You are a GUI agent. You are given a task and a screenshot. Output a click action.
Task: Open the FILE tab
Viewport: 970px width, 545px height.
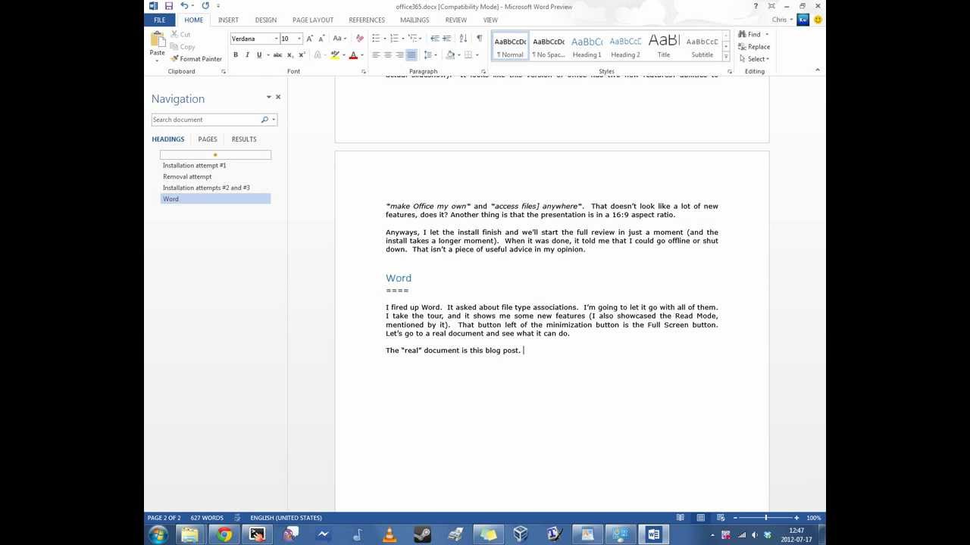click(159, 20)
